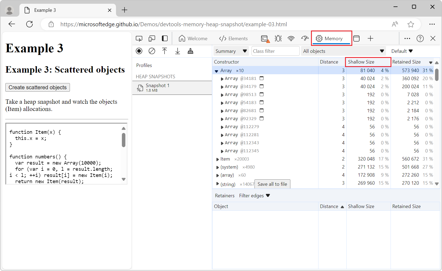Open the Summary view dropdown
442x271 pixels.
tap(231, 51)
